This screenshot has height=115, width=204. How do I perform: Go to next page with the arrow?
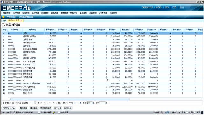(x=76, y=103)
